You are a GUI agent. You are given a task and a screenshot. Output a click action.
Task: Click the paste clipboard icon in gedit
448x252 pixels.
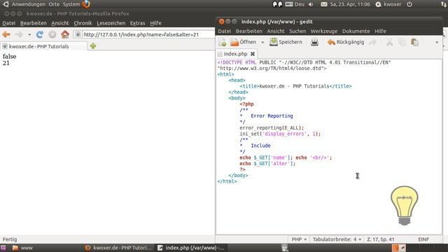pyautogui.click(x=414, y=42)
